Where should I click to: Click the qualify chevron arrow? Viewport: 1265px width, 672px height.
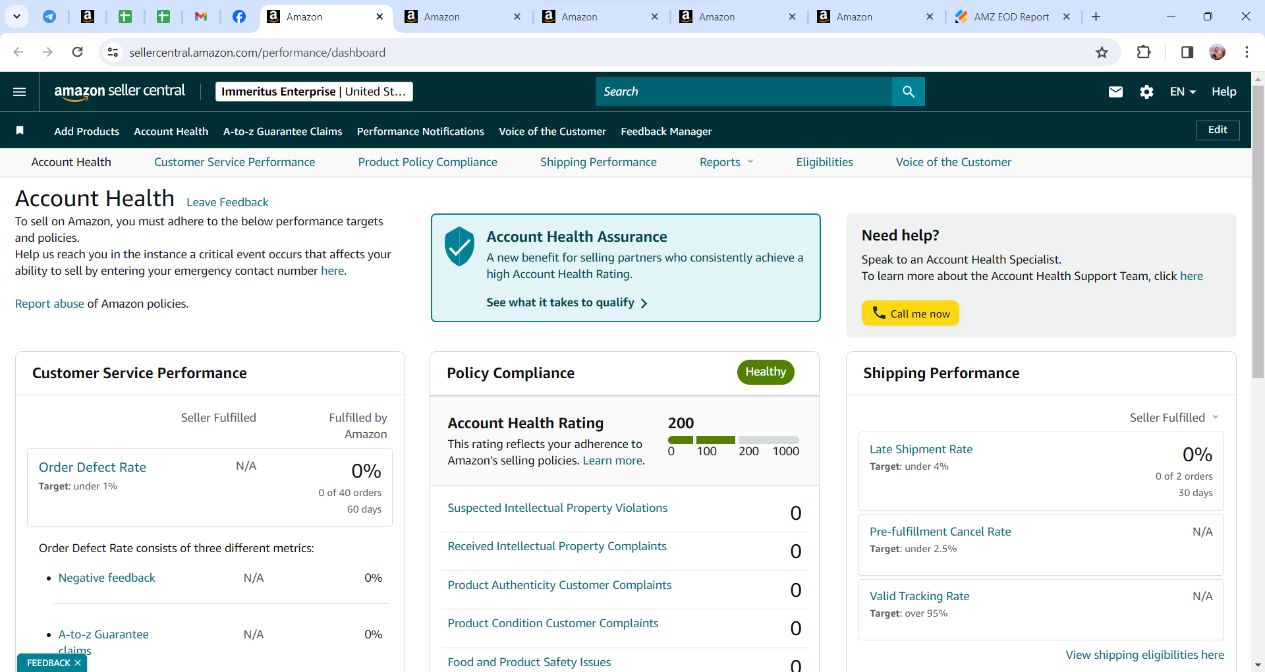click(x=644, y=303)
